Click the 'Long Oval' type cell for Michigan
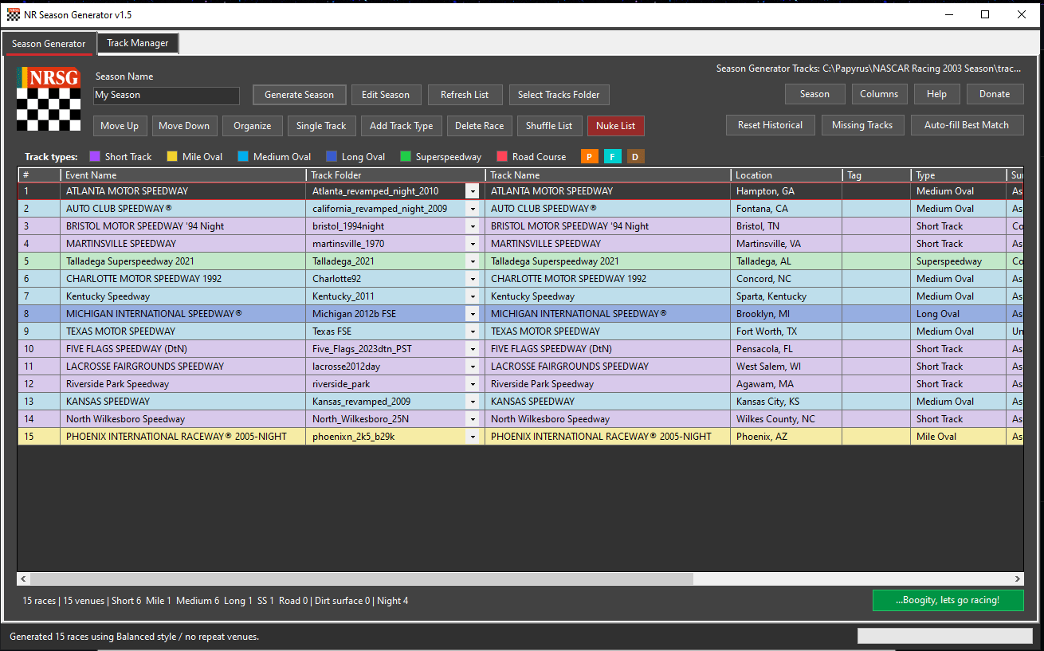The image size is (1044, 651). pyautogui.click(x=959, y=314)
